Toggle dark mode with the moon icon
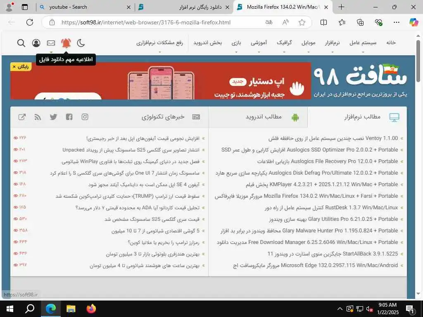Viewport: 423px width, 317px height. 81,43
